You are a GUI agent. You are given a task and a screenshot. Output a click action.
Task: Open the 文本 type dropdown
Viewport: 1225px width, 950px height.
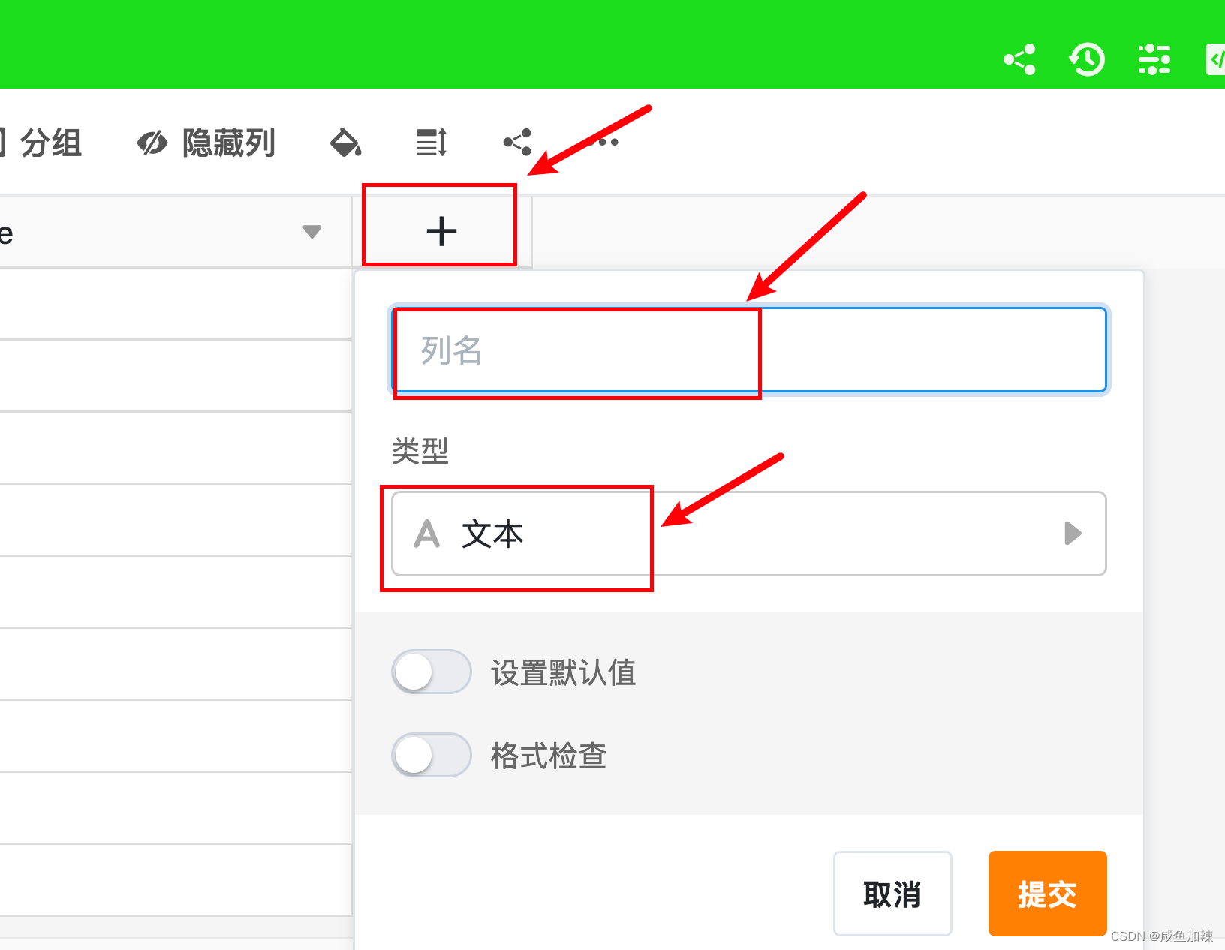tap(746, 534)
